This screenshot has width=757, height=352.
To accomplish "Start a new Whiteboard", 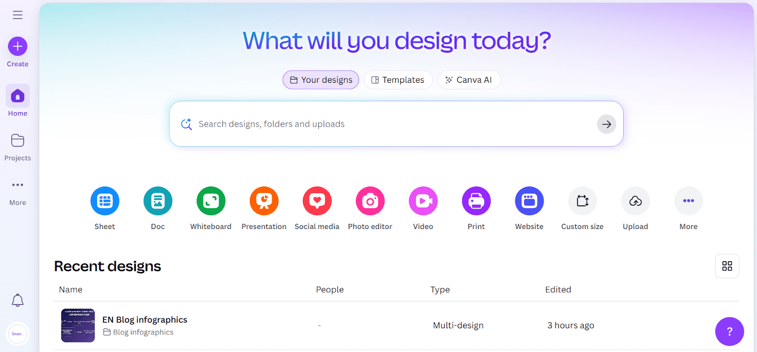I will pos(211,201).
